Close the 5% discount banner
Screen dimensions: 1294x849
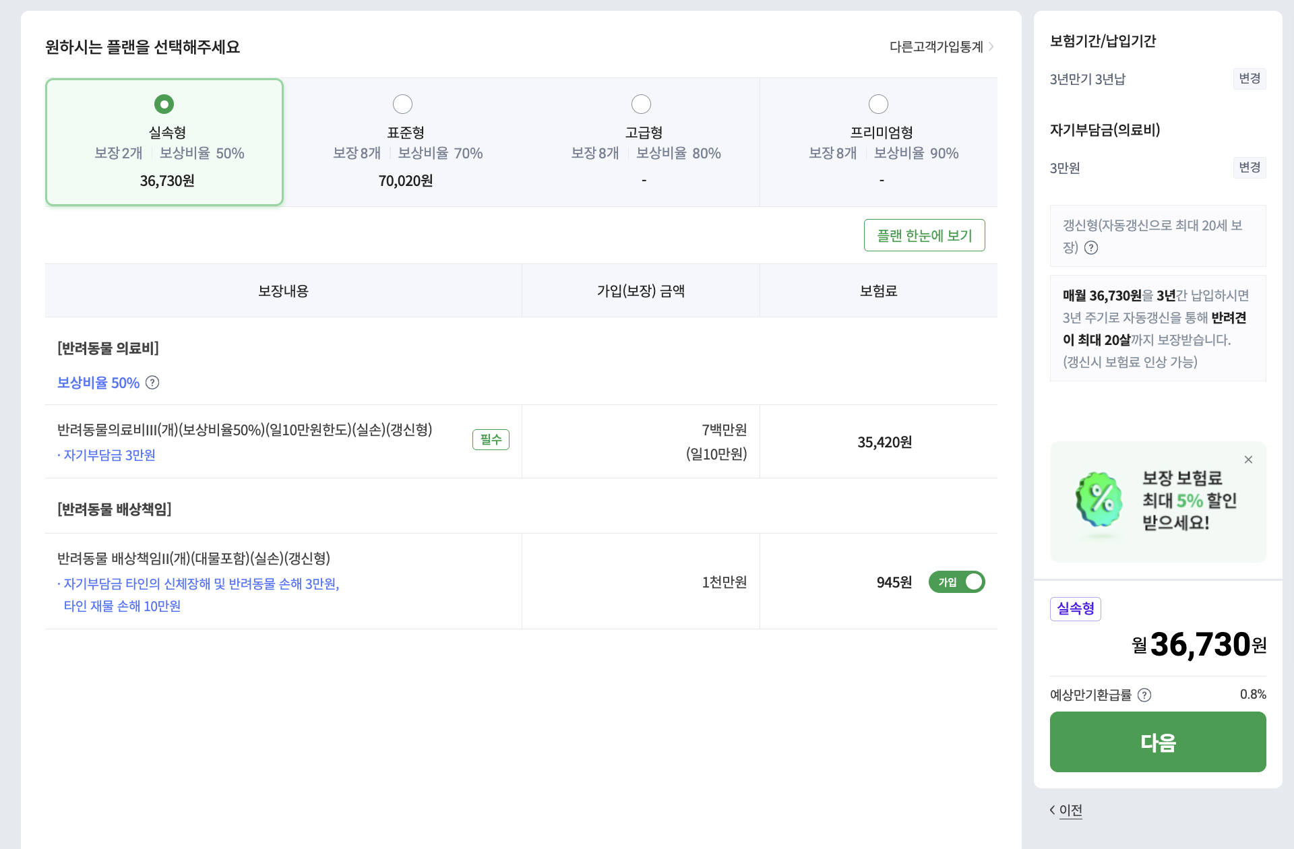[x=1248, y=460]
